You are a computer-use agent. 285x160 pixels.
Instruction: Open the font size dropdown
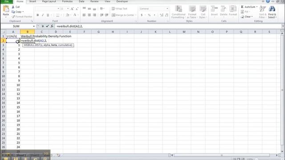[x=68, y=9]
